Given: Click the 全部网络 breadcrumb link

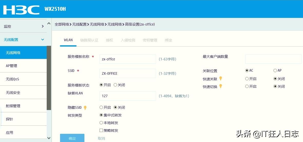Looking at the screenshot, I should [x=62, y=24].
